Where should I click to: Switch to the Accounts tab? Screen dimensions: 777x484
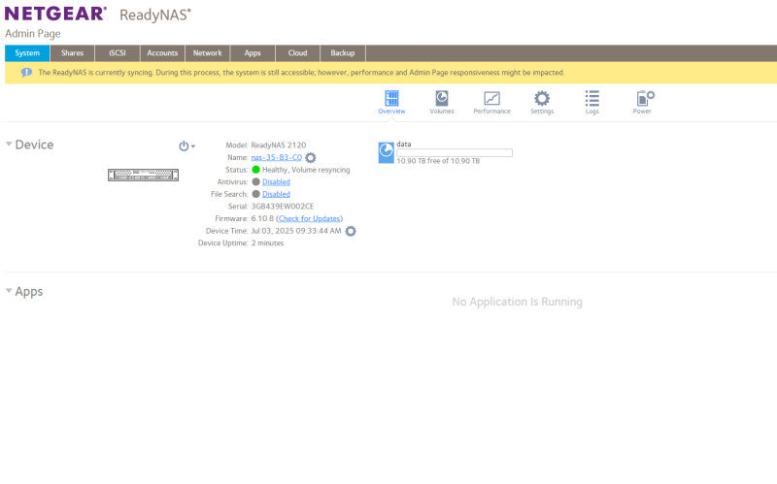pos(162,53)
